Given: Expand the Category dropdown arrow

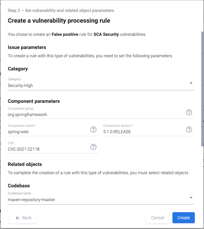Looking at the screenshot, I should 191,83.
